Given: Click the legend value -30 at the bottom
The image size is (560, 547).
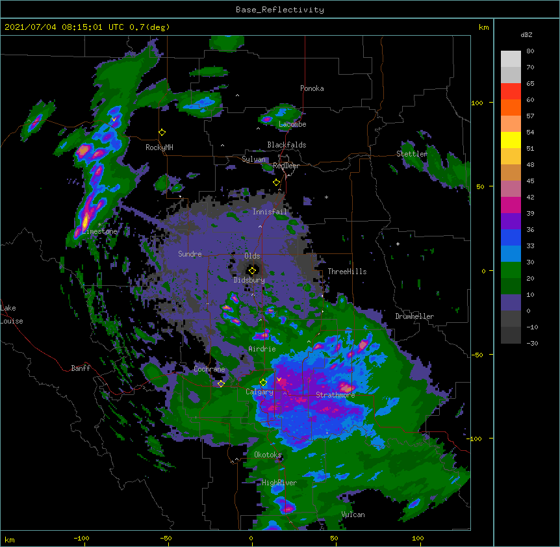Looking at the screenshot, I should tap(532, 343).
